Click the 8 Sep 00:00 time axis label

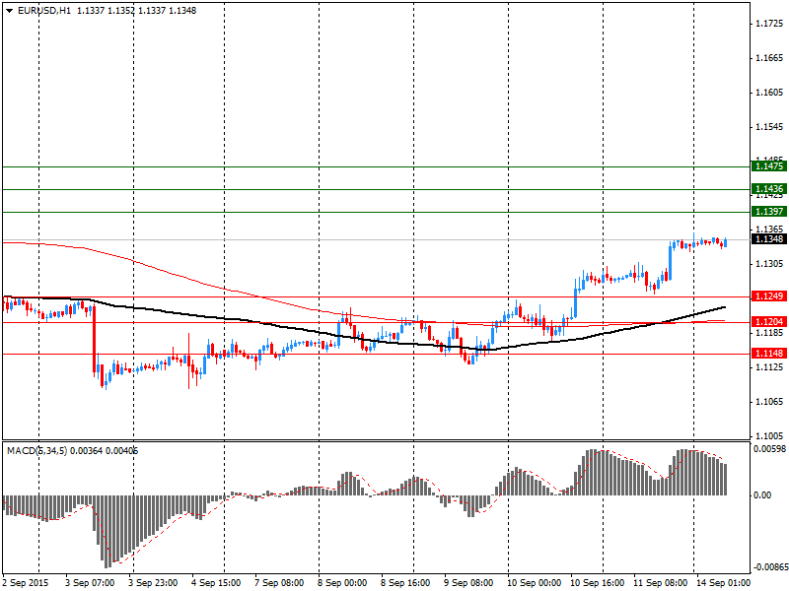tap(342, 583)
